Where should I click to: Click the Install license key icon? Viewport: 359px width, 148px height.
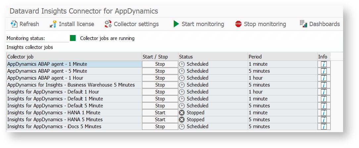click(53, 24)
